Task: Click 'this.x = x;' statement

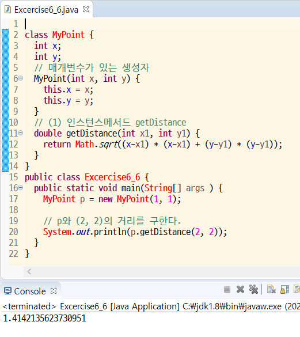Action: coord(69,90)
